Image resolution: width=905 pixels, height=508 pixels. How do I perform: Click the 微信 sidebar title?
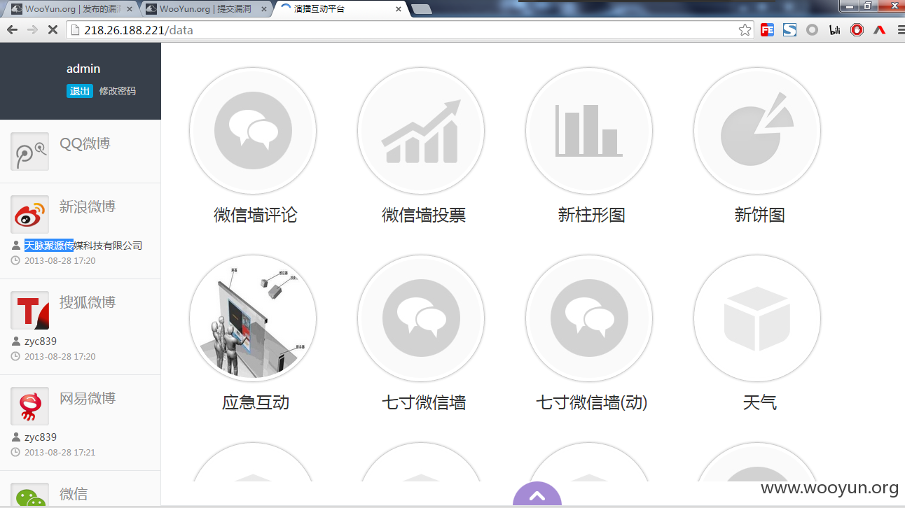tap(74, 494)
